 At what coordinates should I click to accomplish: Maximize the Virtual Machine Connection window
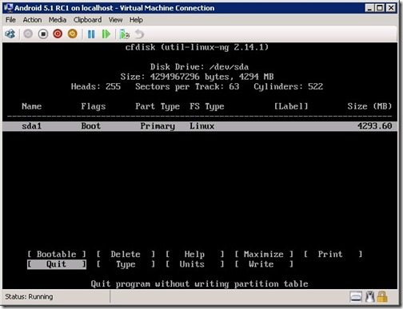[x=380, y=8]
